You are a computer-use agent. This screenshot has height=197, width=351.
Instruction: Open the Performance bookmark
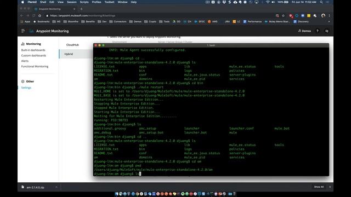(252, 22)
